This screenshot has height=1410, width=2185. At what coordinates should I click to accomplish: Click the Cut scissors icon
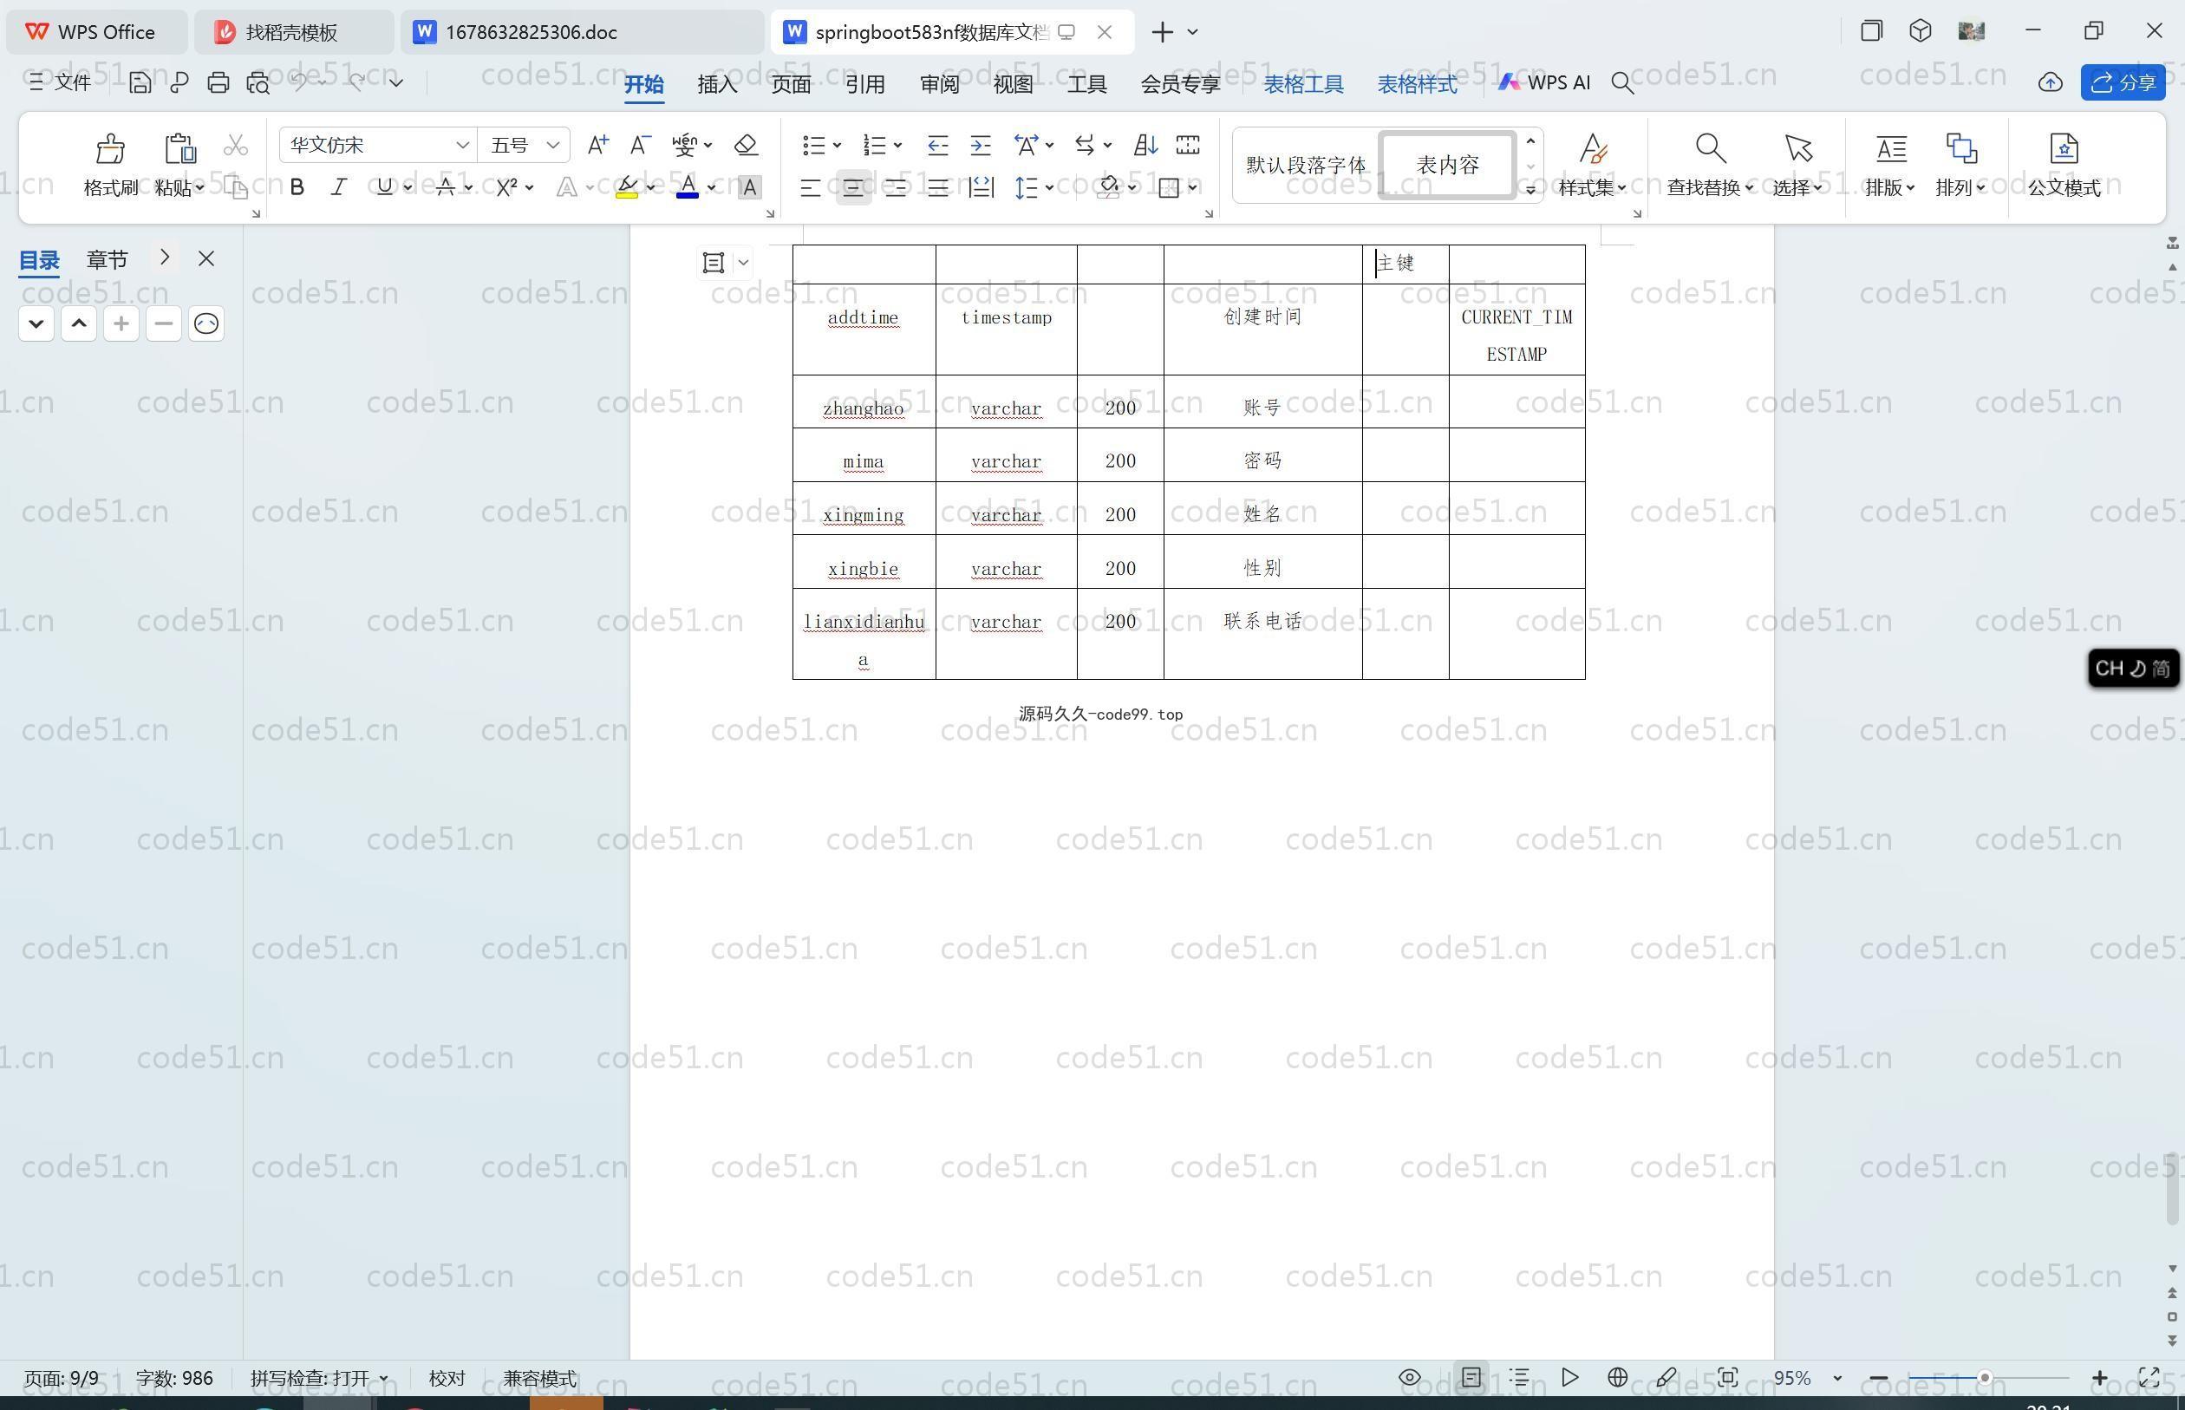(x=235, y=145)
